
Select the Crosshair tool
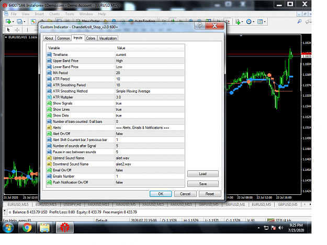17,30
